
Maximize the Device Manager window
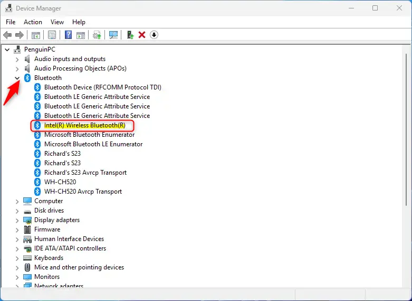pos(375,8)
